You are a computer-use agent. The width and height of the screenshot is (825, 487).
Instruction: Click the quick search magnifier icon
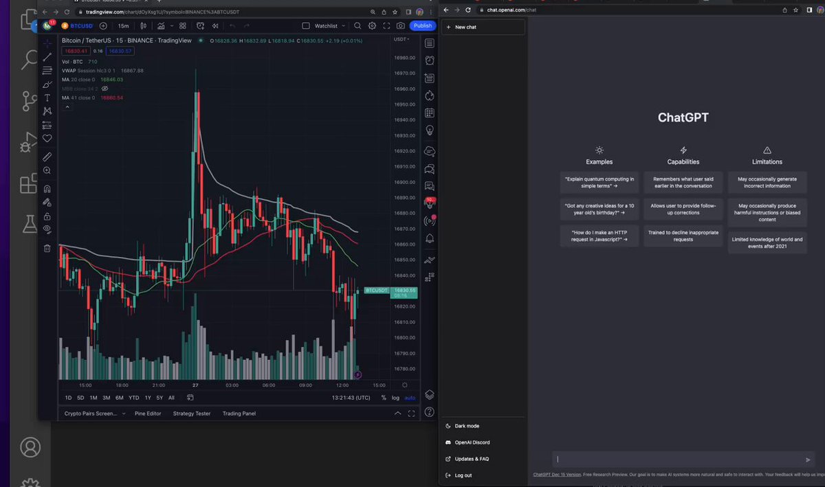point(357,25)
